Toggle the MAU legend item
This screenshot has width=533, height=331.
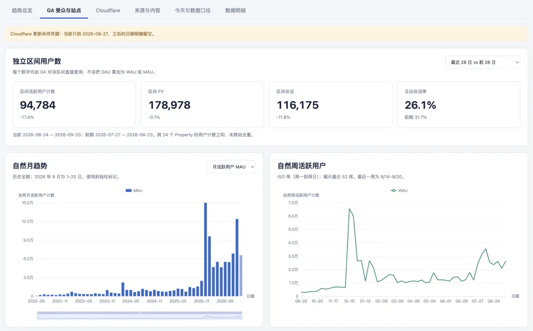[134, 190]
